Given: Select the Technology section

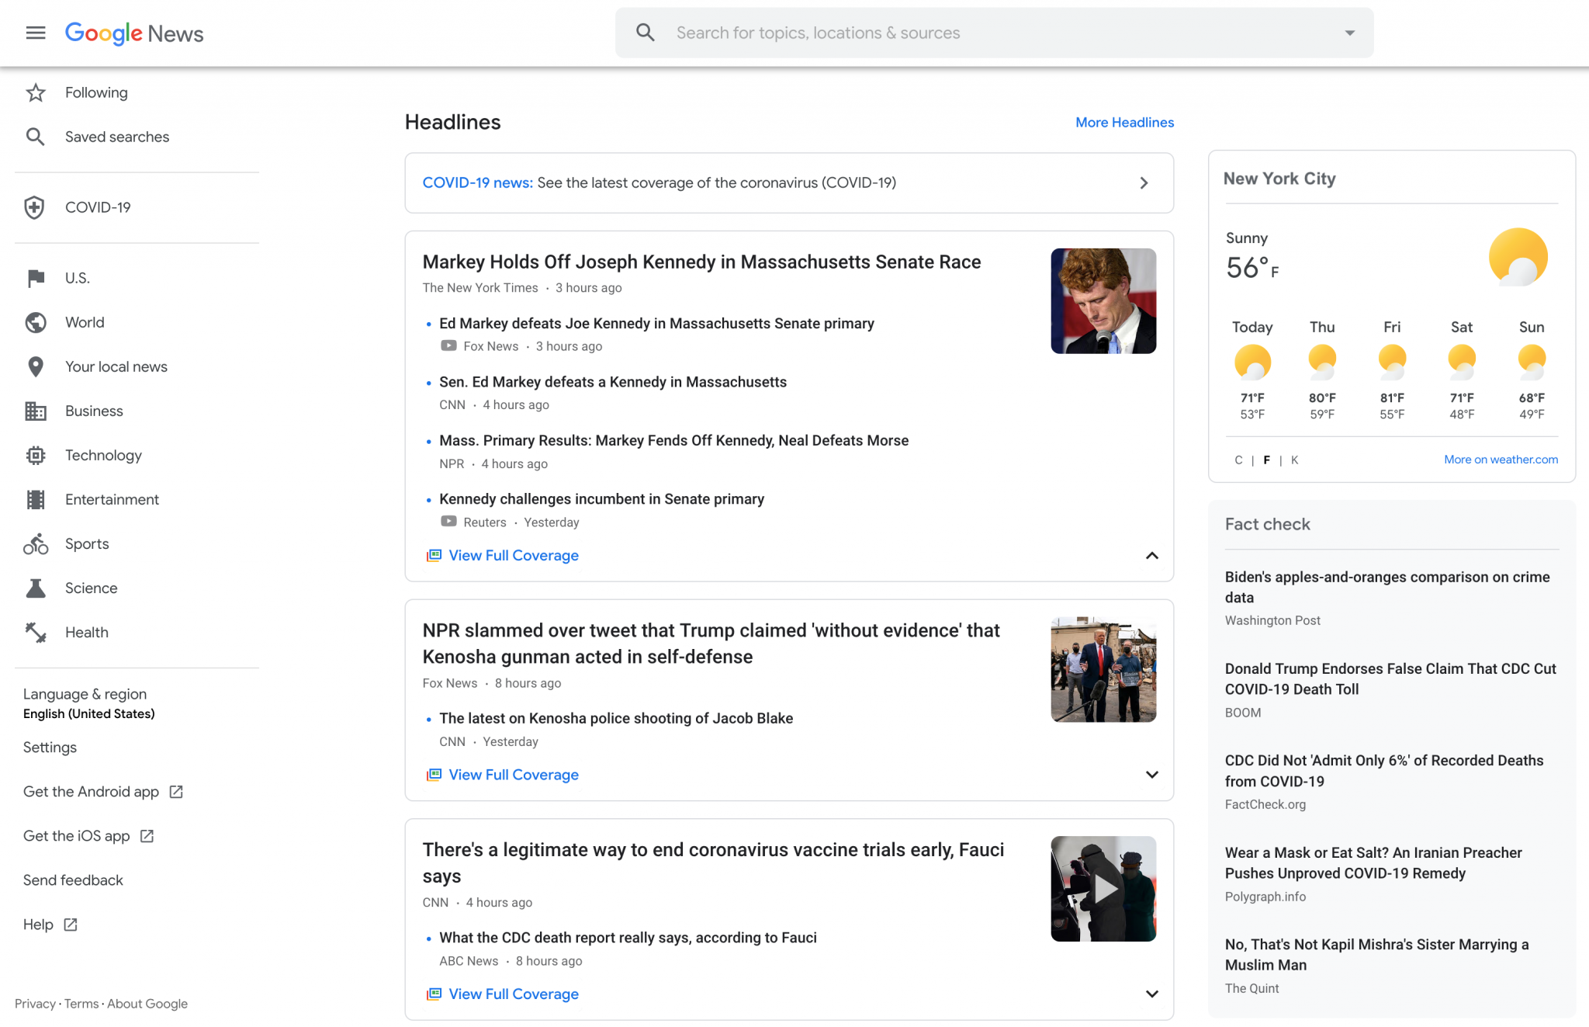Looking at the screenshot, I should pyautogui.click(x=103, y=455).
